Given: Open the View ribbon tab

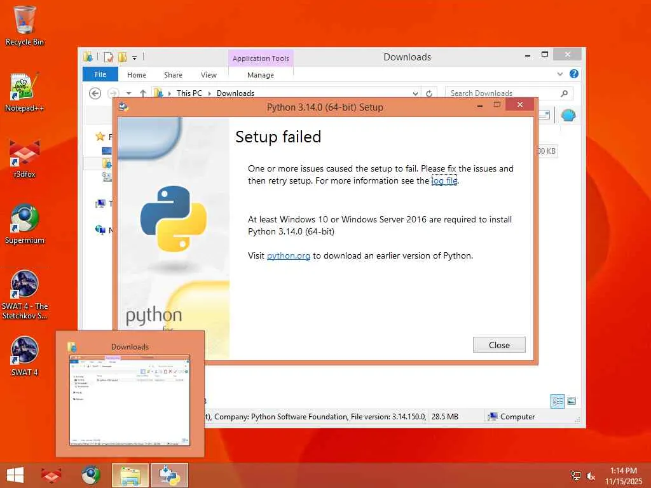Looking at the screenshot, I should (x=209, y=75).
